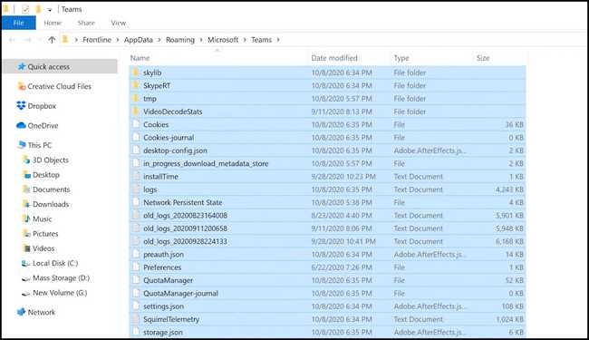Expand the chevron after Teams in address bar

coord(278,40)
